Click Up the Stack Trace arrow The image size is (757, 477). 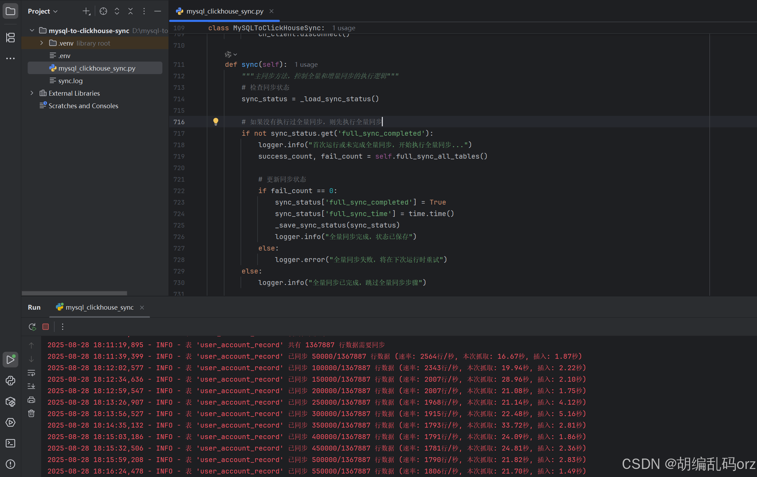tap(31, 345)
